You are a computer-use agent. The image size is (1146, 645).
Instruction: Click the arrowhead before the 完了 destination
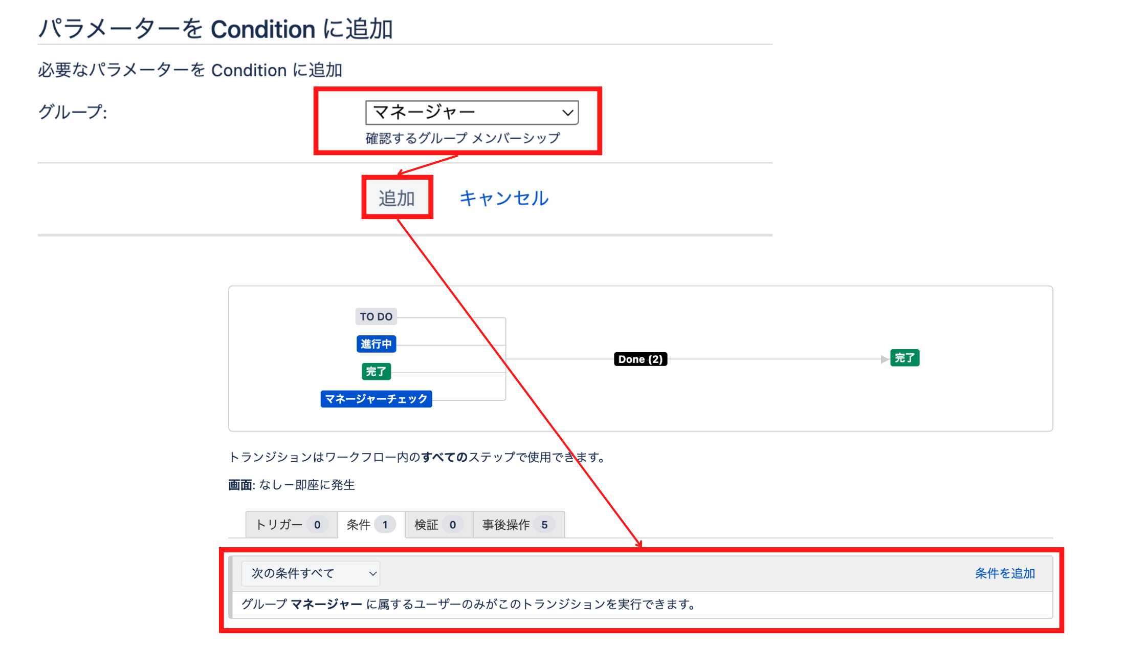[x=884, y=359]
